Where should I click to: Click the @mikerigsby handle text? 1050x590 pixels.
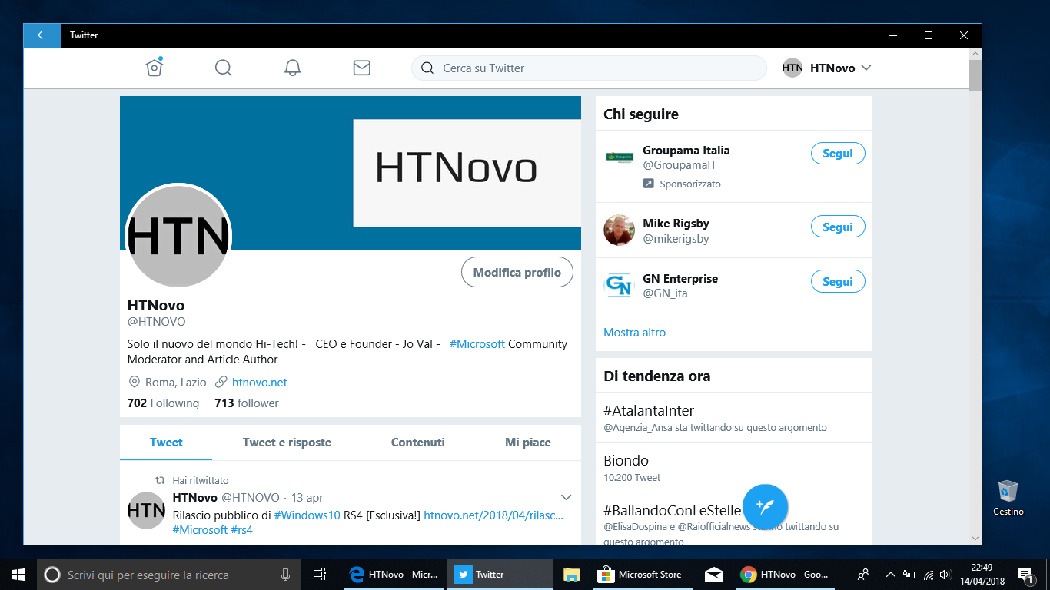click(x=676, y=239)
